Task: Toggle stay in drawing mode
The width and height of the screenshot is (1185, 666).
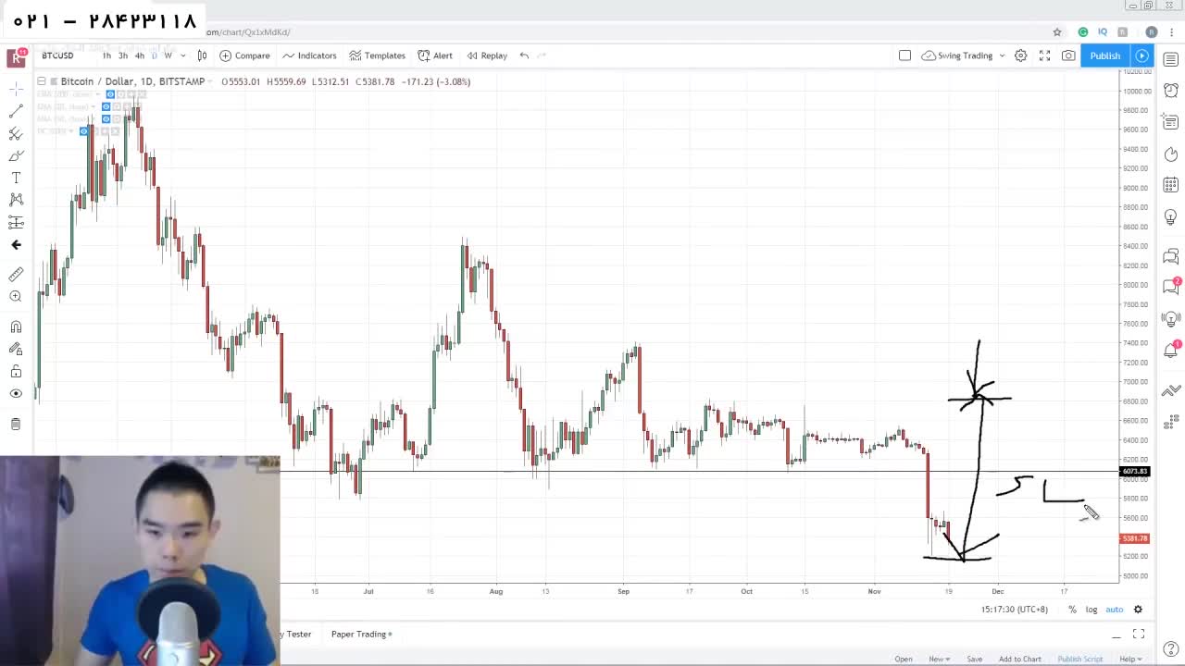Action: [x=16, y=349]
